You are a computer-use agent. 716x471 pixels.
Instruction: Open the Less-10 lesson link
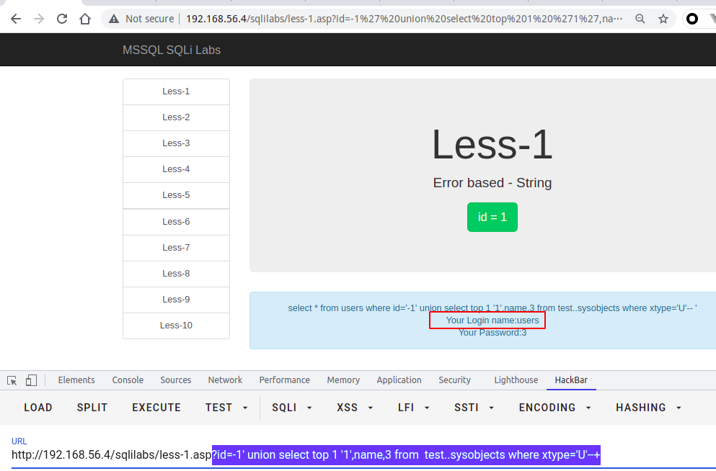(176, 326)
